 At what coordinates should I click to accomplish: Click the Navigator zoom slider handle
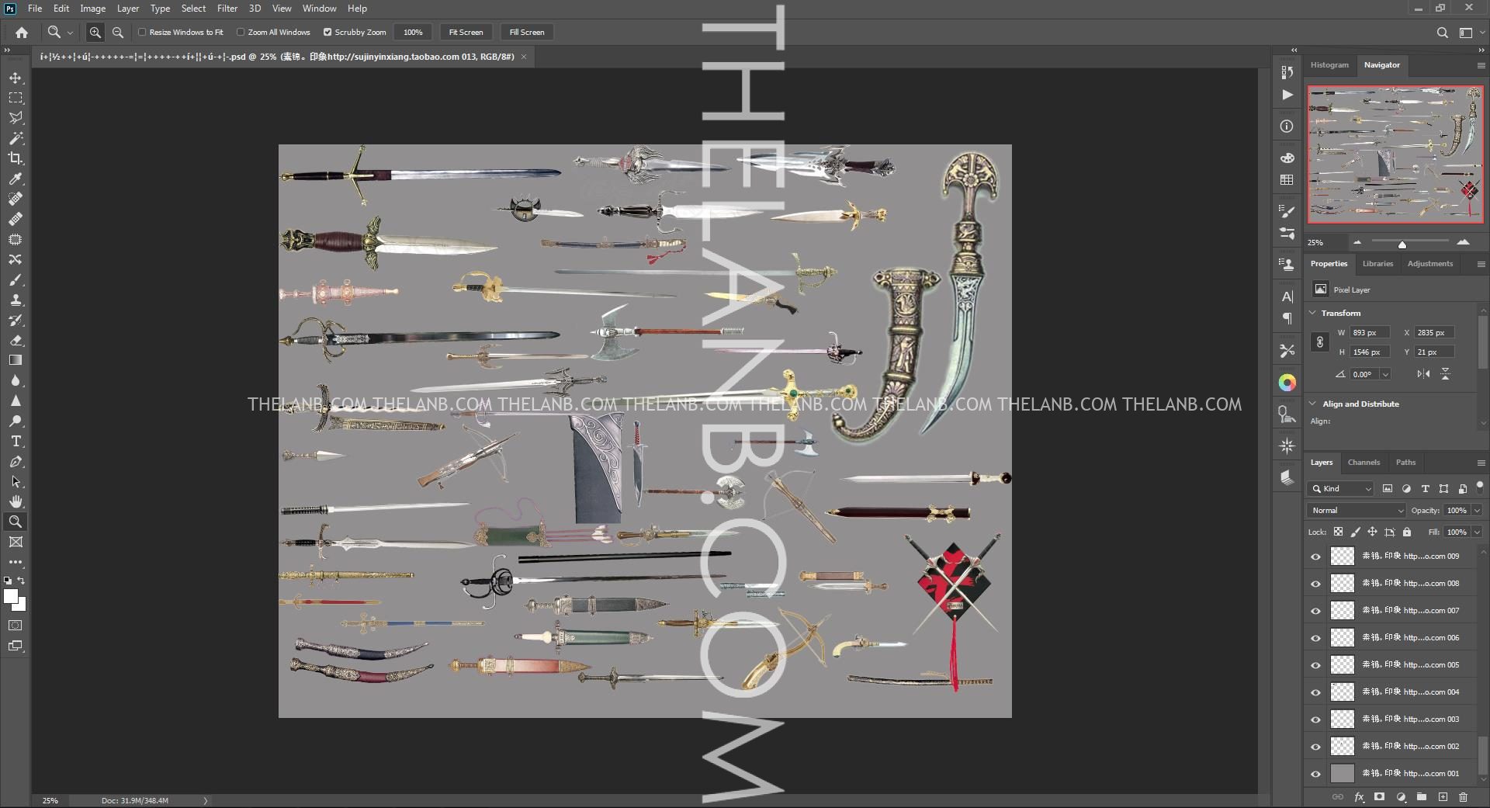coord(1402,244)
